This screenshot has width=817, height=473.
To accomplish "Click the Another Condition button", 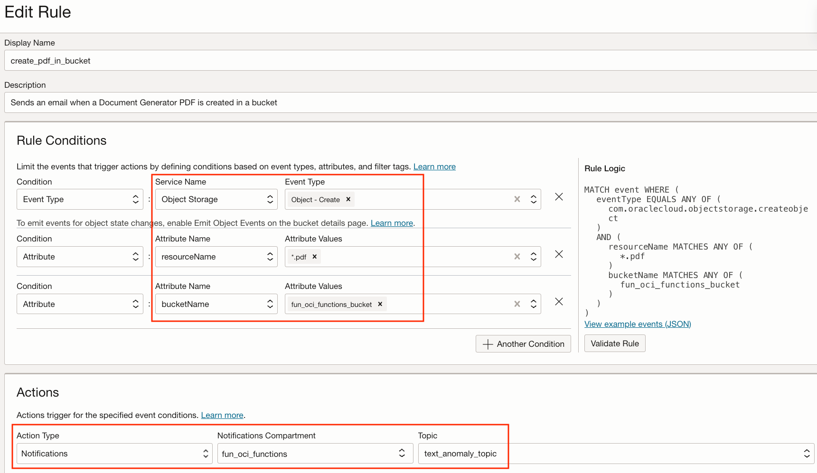I will [523, 344].
